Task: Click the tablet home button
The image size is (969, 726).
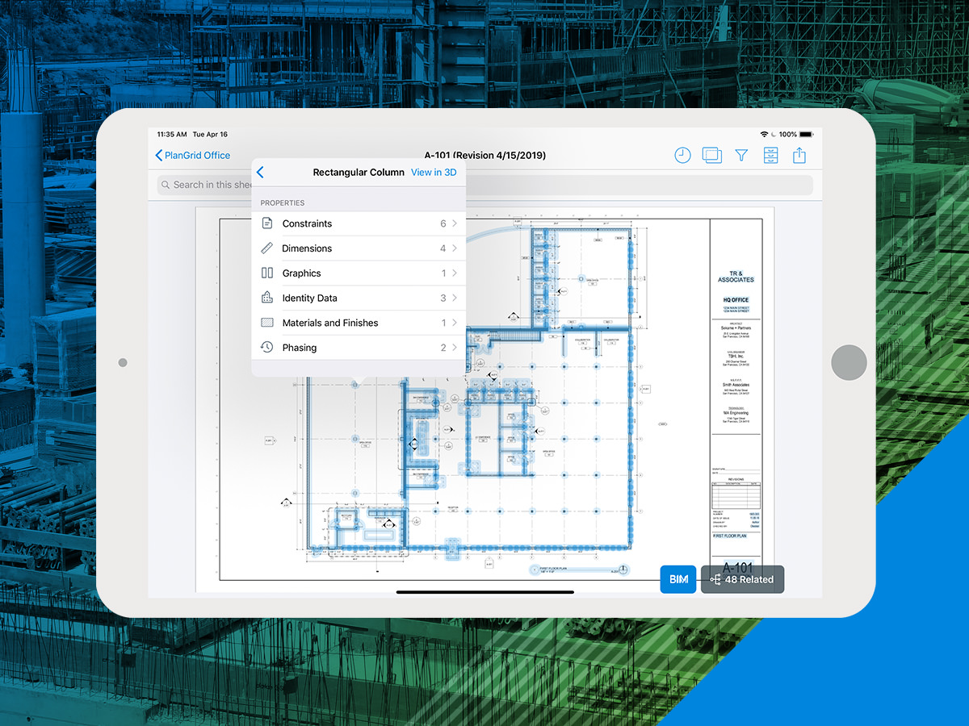Action: (849, 362)
